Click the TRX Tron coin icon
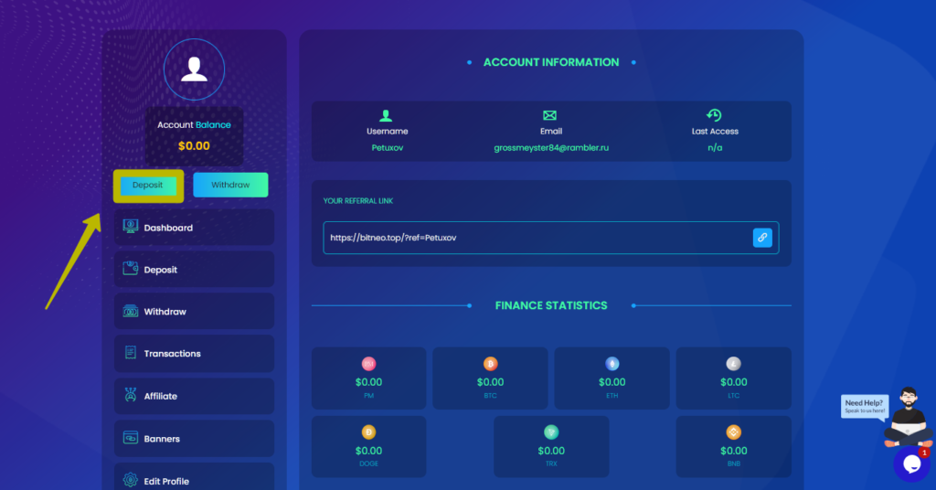This screenshot has height=490, width=936. pos(551,432)
